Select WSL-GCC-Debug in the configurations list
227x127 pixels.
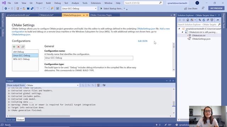(25, 59)
